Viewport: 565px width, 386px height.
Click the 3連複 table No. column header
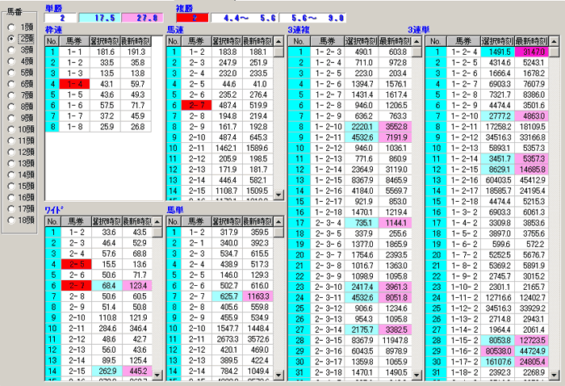click(299, 41)
